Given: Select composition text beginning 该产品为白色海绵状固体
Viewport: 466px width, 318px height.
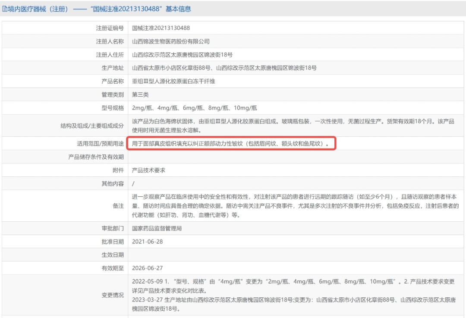Looking at the screenshot, I should [x=293, y=126].
